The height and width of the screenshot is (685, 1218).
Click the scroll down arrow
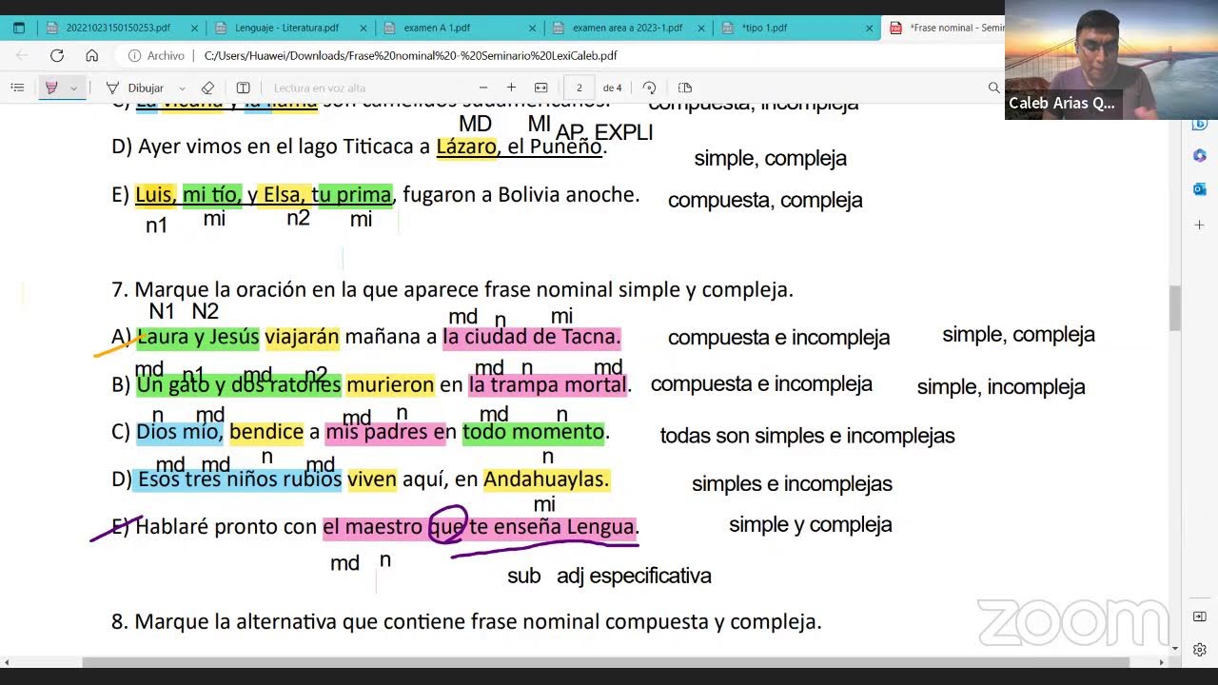coord(1174,649)
